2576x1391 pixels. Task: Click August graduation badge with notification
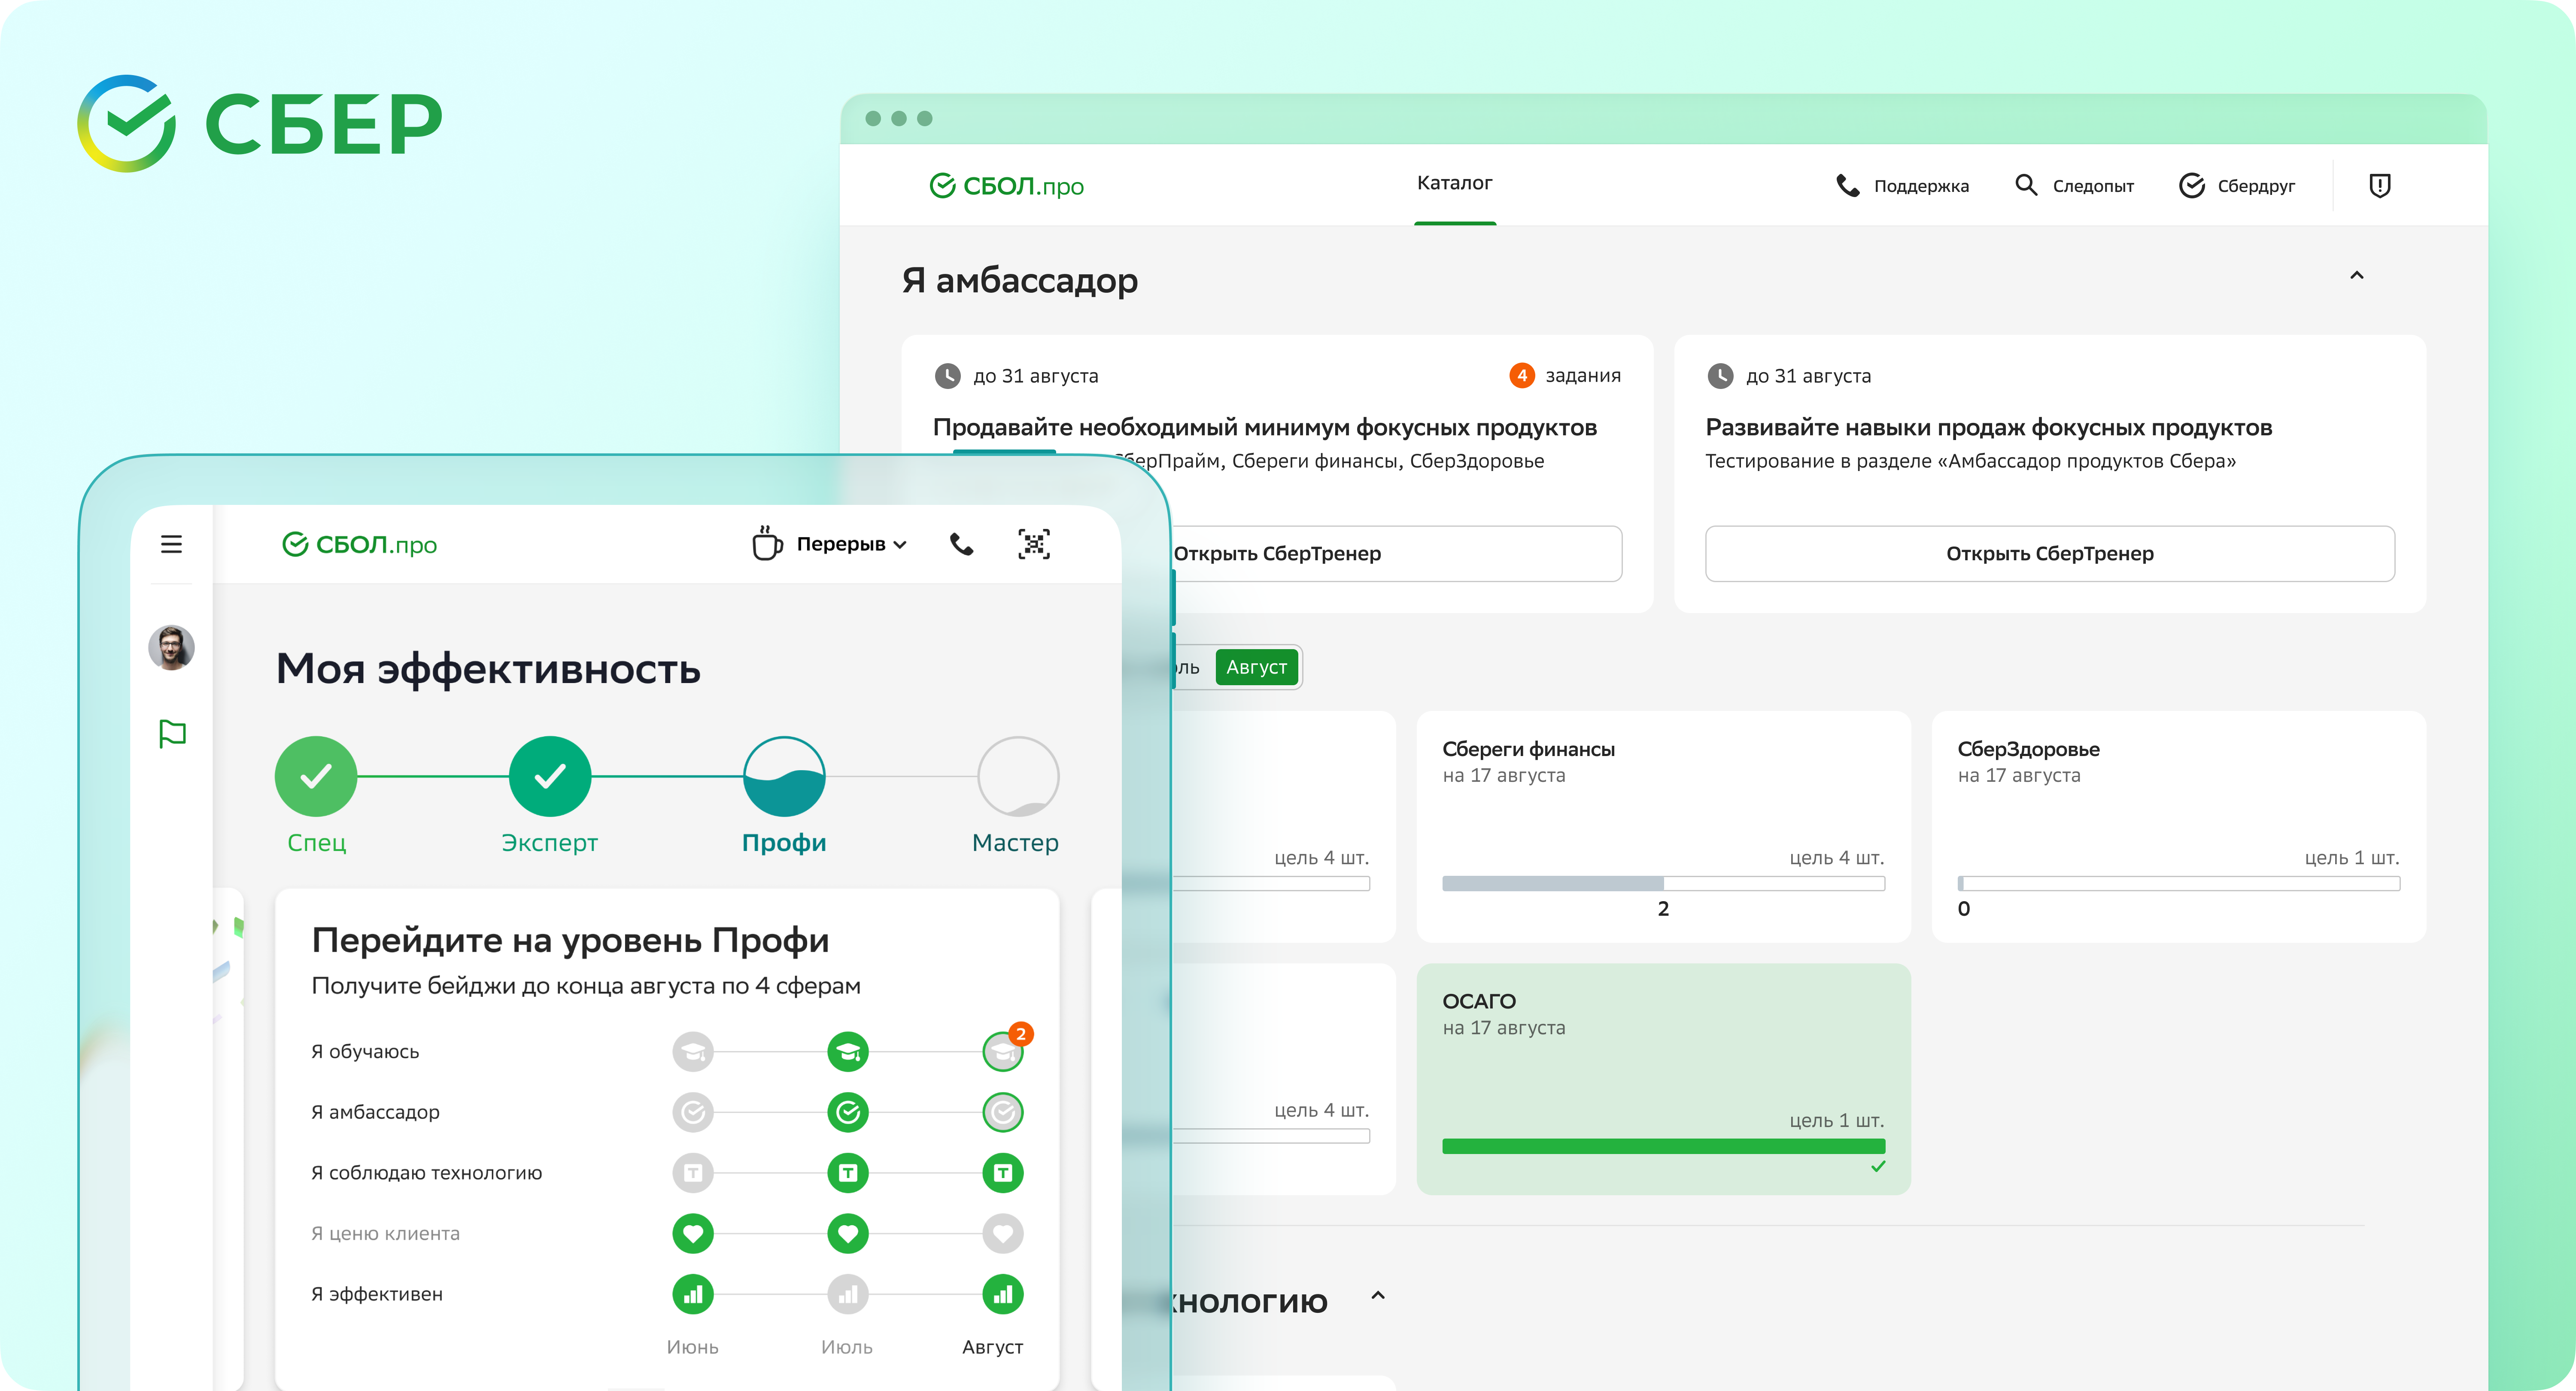click(1003, 1051)
